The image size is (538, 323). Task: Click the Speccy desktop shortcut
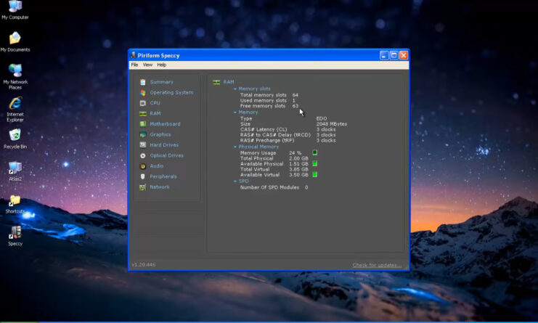coord(15,233)
